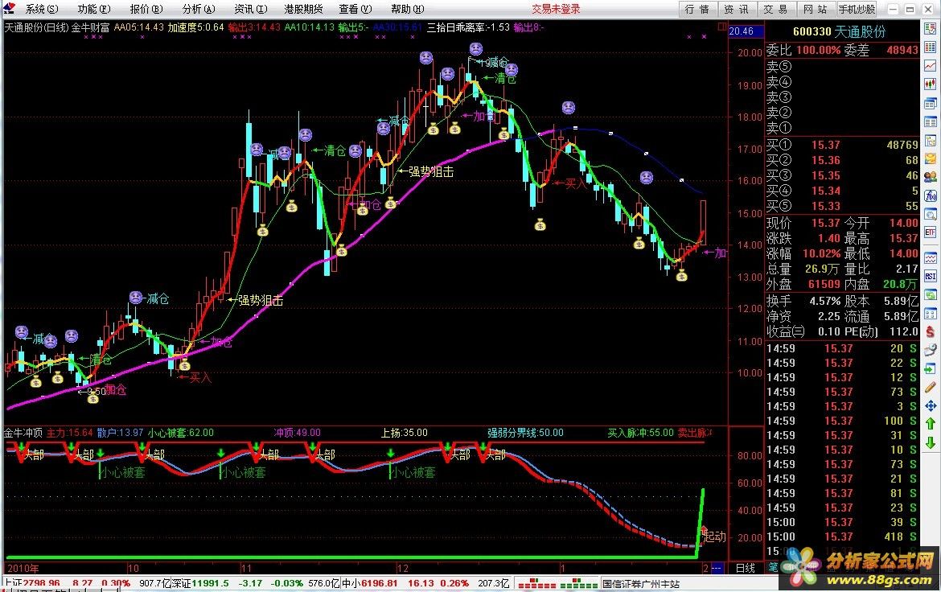Viewport: 941px width, 592px height.
Task: Click the 600330 天通股份 stock title
Action: pyautogui.click(x=839, y=31)
